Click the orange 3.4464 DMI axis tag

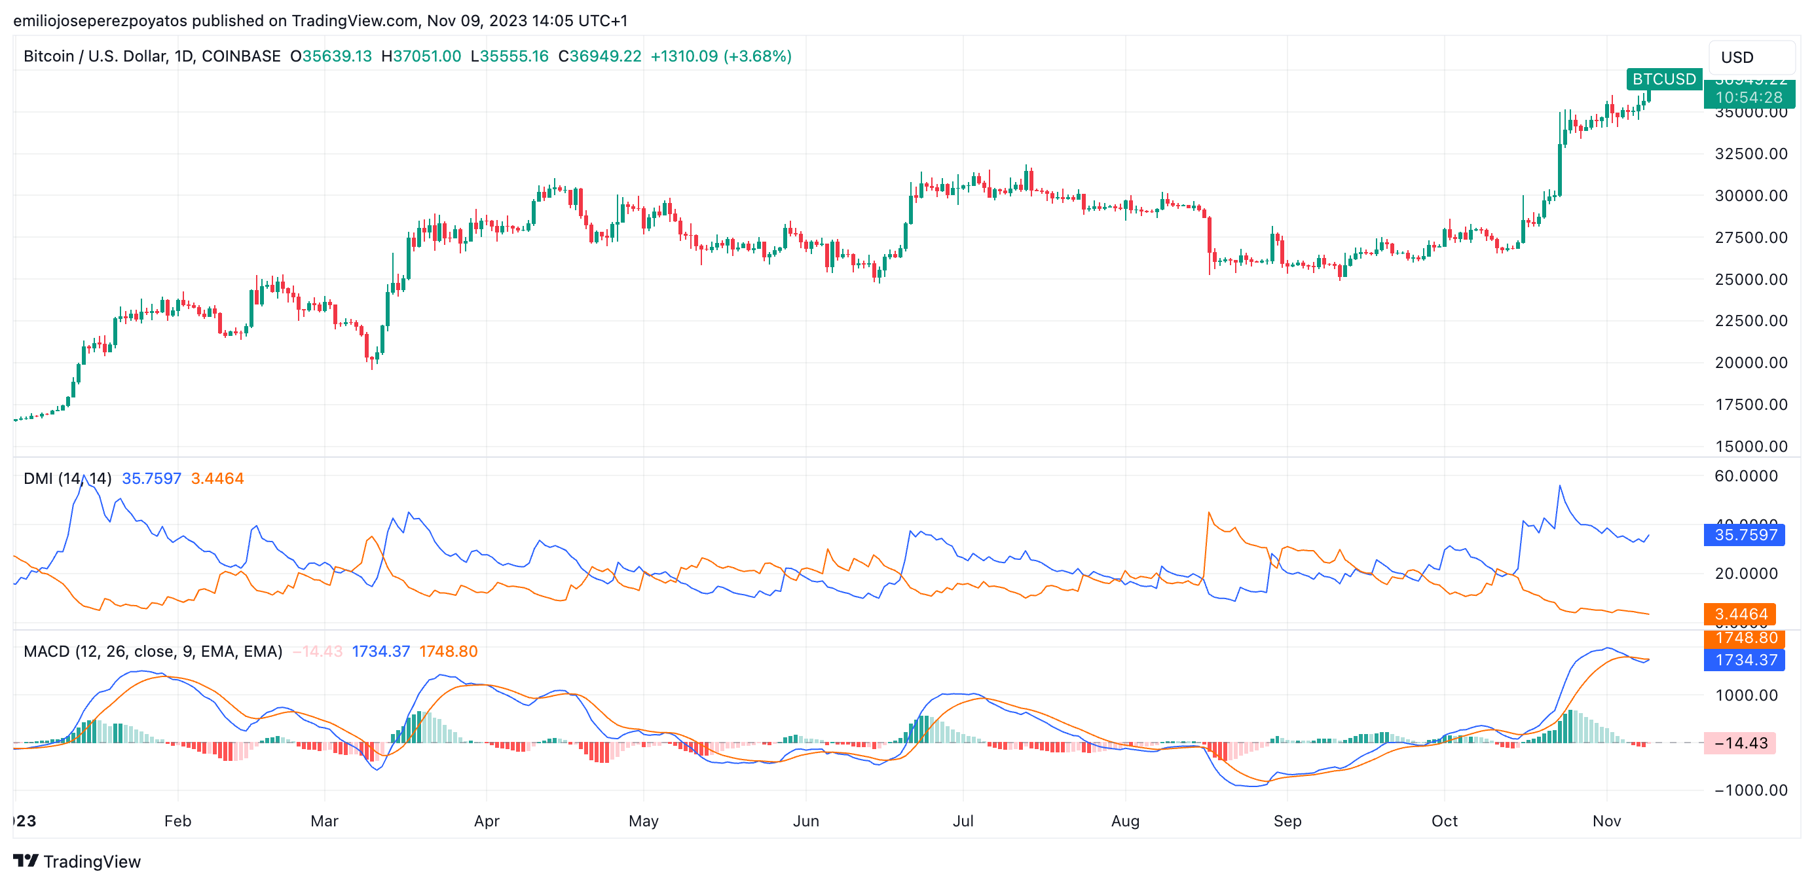click(1740, 614)
